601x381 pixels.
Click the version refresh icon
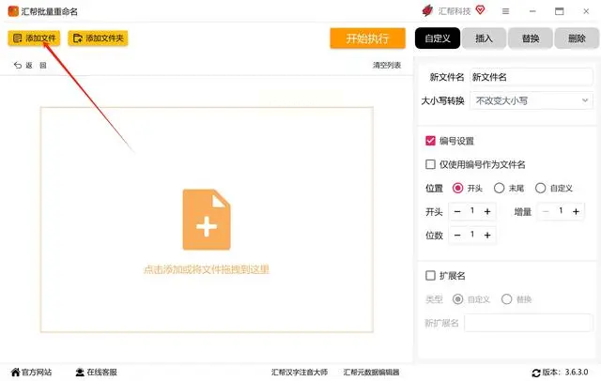pos(536,373)
